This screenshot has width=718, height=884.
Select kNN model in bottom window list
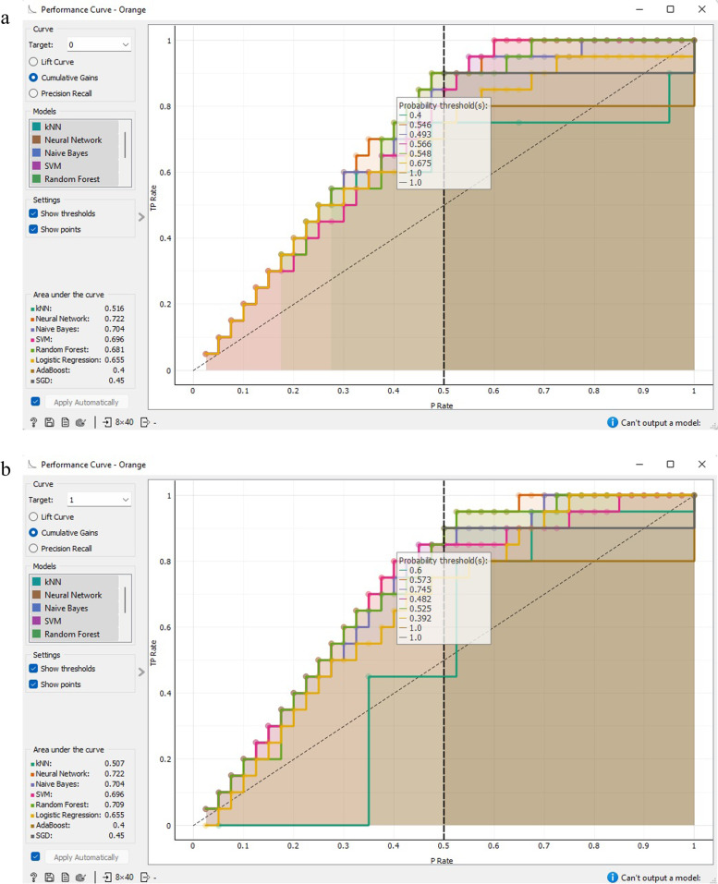(x=74, y=582)
